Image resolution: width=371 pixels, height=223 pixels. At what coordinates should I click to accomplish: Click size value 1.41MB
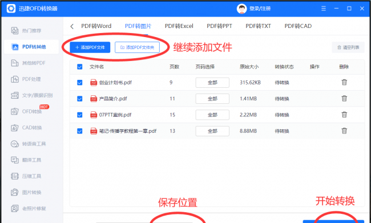pyautogui.click(x=248, y=99)
